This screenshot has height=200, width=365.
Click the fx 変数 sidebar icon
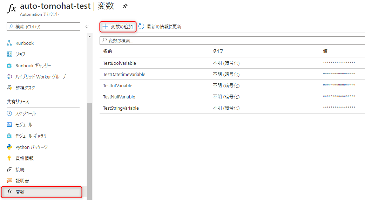click(x=9, y=192)
